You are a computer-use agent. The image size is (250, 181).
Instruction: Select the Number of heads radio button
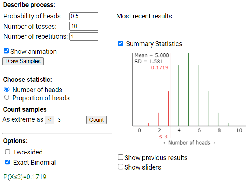[x=7, y=90]
